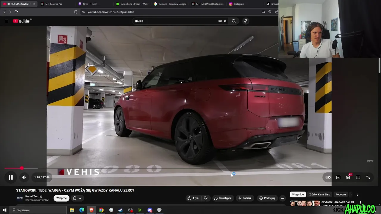Image resolution: width=381 pixels, height=214 pixels.
Task: Like the video (4 tys.)
Action: (193, 198)
